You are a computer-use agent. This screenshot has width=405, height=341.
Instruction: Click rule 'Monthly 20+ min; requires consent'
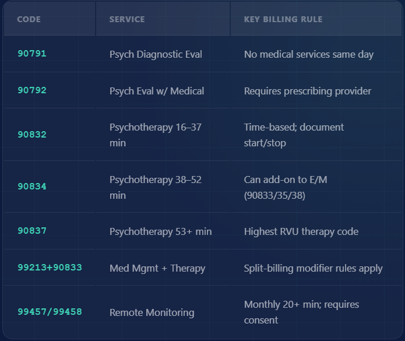(x=301, y=312)
